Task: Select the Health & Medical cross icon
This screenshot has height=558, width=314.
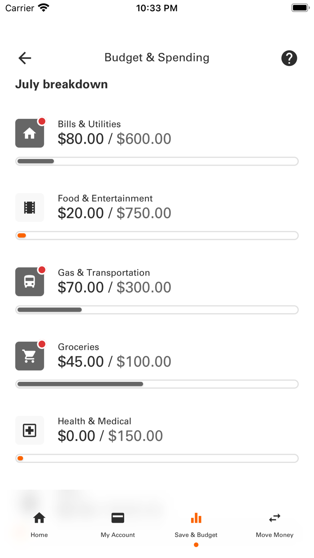Action: 30,430
